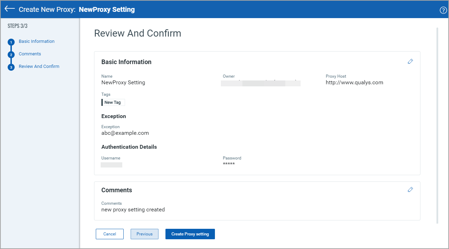
Task: Click the pencil icon to edit Basic Information
Action: [410, 61]
